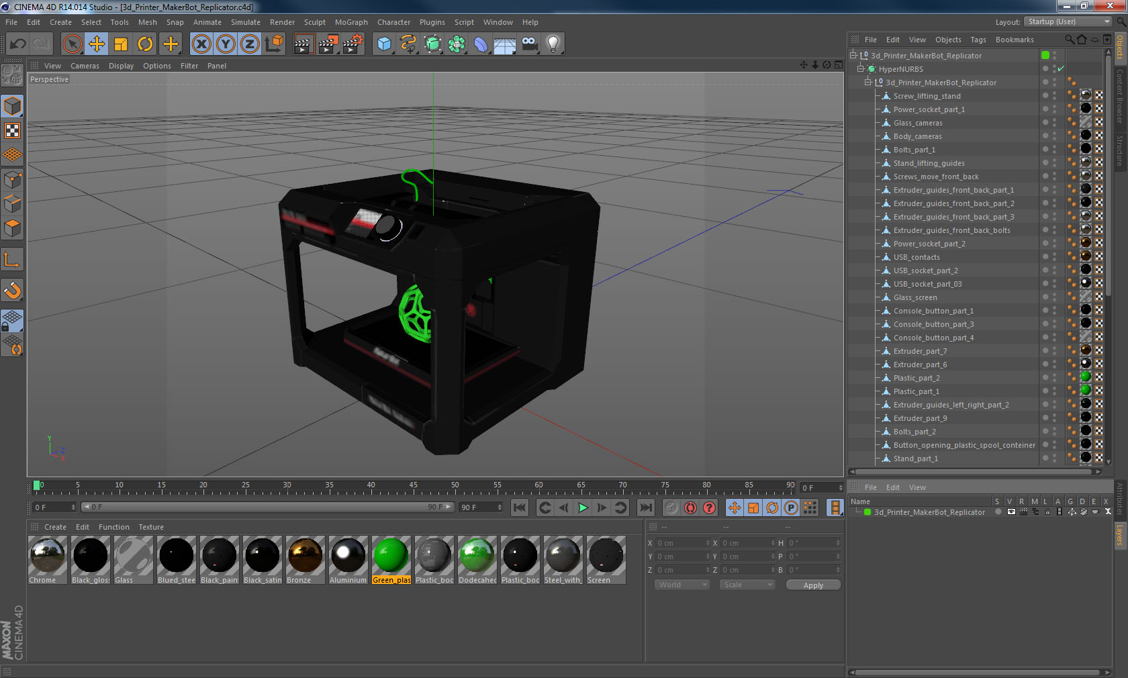Click the Apply button
The width and height of the screenshot is (1128, 678).
[x=813, y=585]
